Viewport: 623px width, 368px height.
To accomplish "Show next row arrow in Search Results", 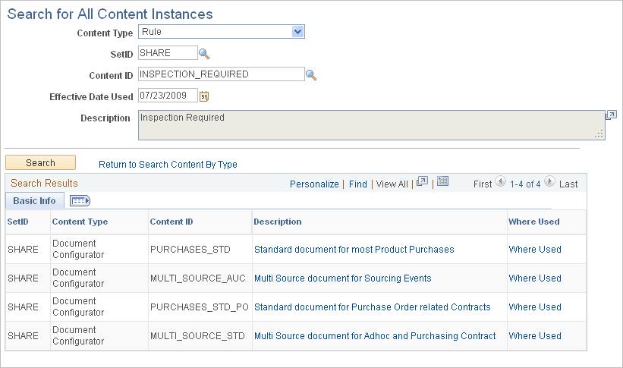I will 549,181.
